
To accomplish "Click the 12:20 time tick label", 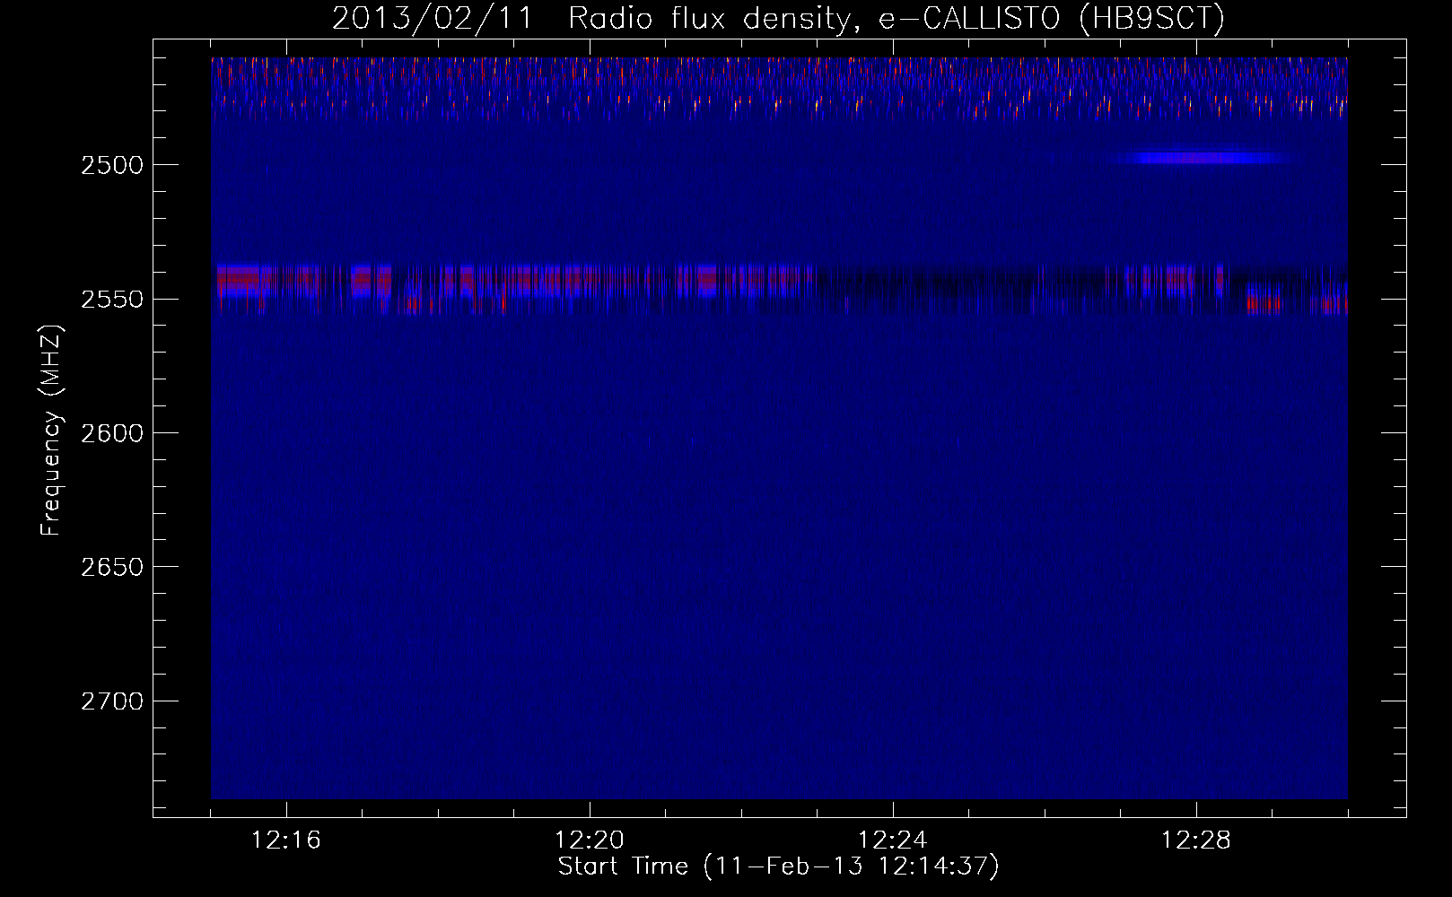I will click(590, 840).
